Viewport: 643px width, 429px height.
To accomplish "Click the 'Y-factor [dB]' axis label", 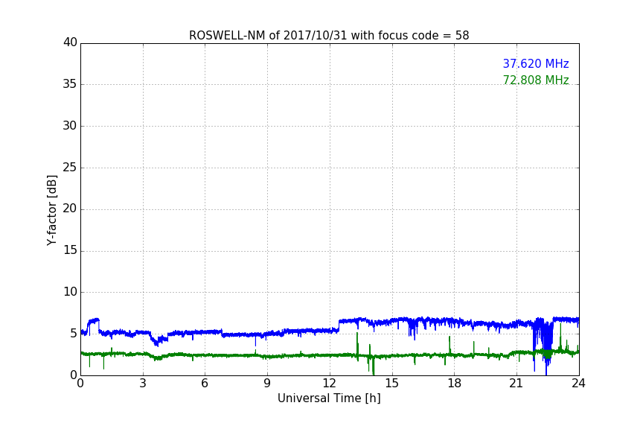I will point(51,210).
